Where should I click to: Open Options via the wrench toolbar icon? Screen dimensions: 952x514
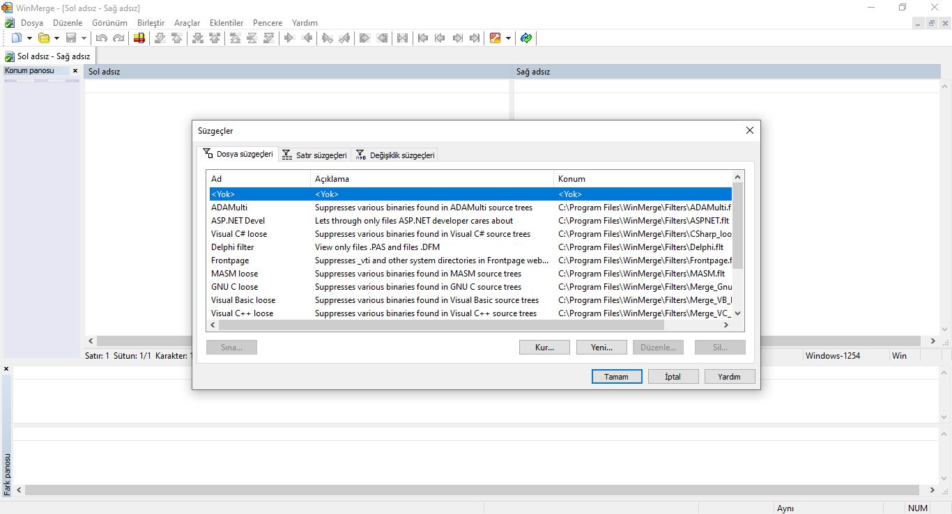pyautogui.click(x=496, y=38)
